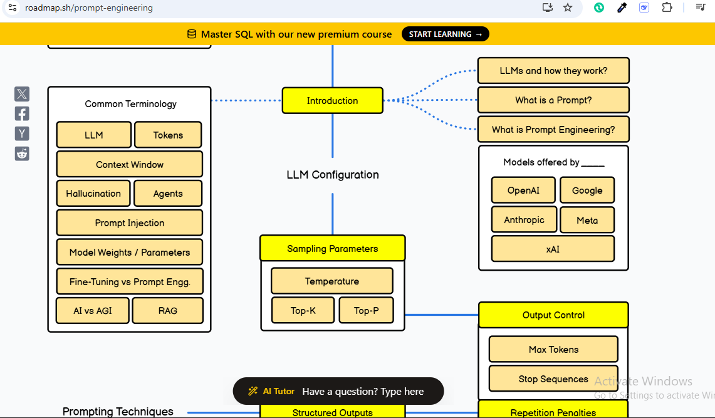715x418 pixels.
Task: Open Model Weights / Parameters node
Action: [130, 252]
